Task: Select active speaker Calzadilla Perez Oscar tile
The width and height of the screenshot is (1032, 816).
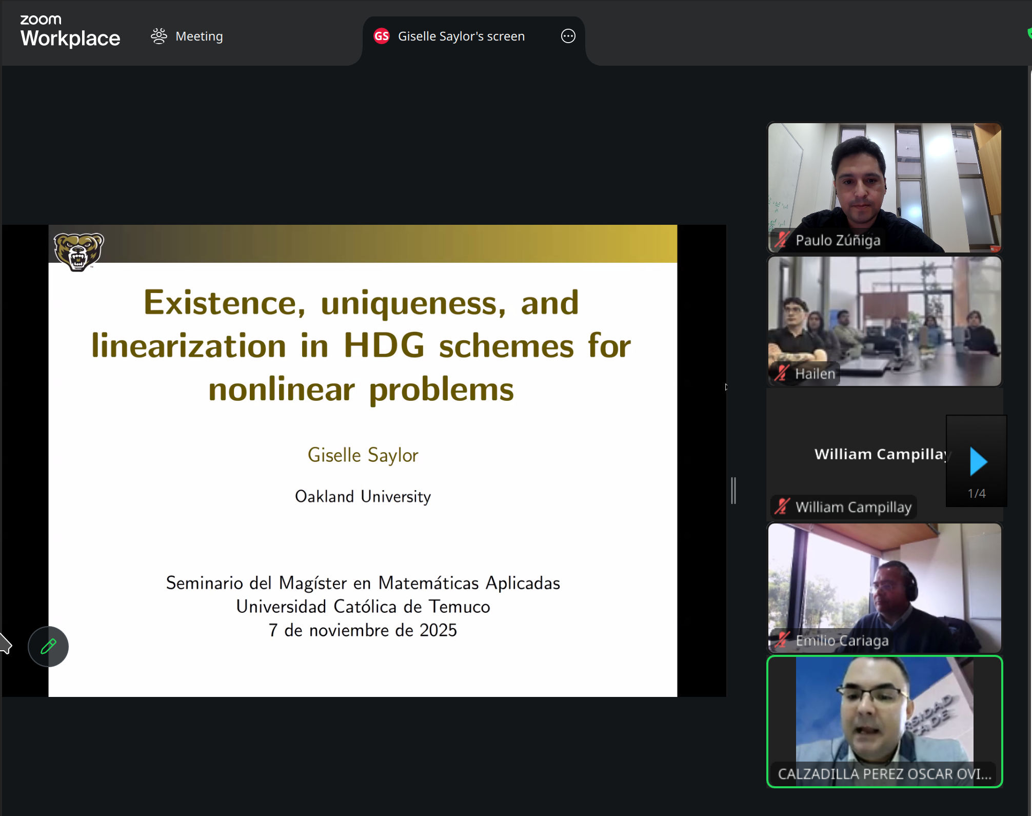Action: [884, 718]
